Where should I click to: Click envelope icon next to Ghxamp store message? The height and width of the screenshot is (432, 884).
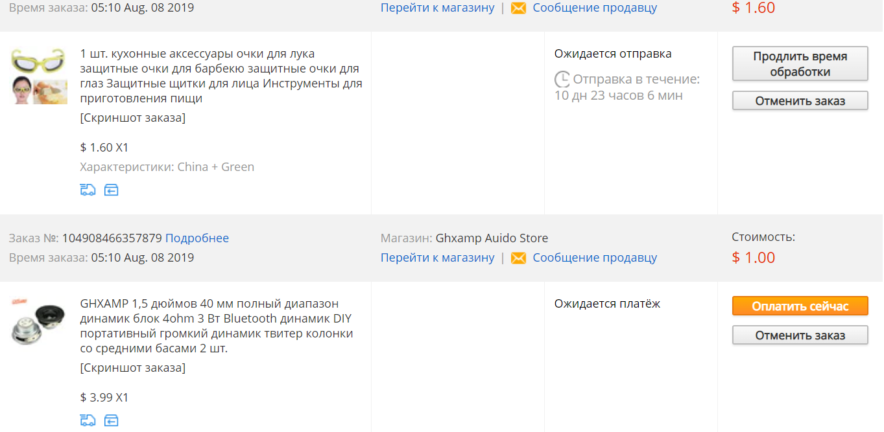(x=518, y=258)
